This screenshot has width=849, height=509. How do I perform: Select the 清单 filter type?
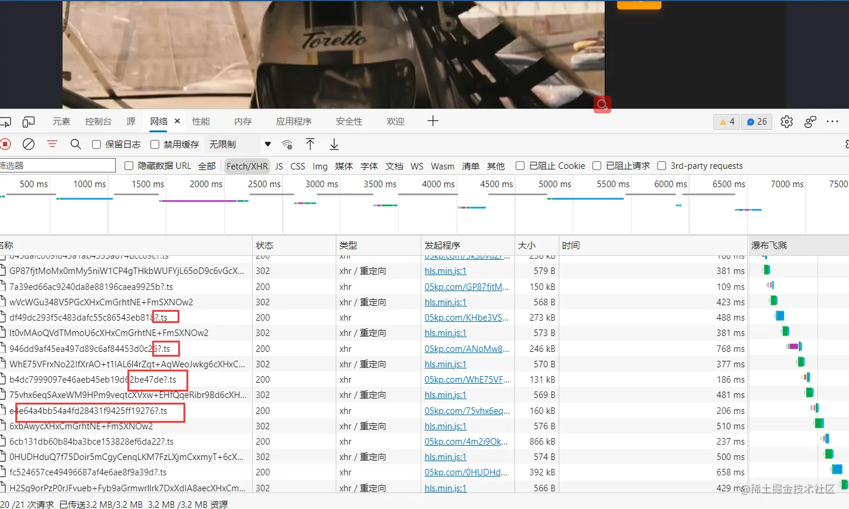tap(470, 166)
